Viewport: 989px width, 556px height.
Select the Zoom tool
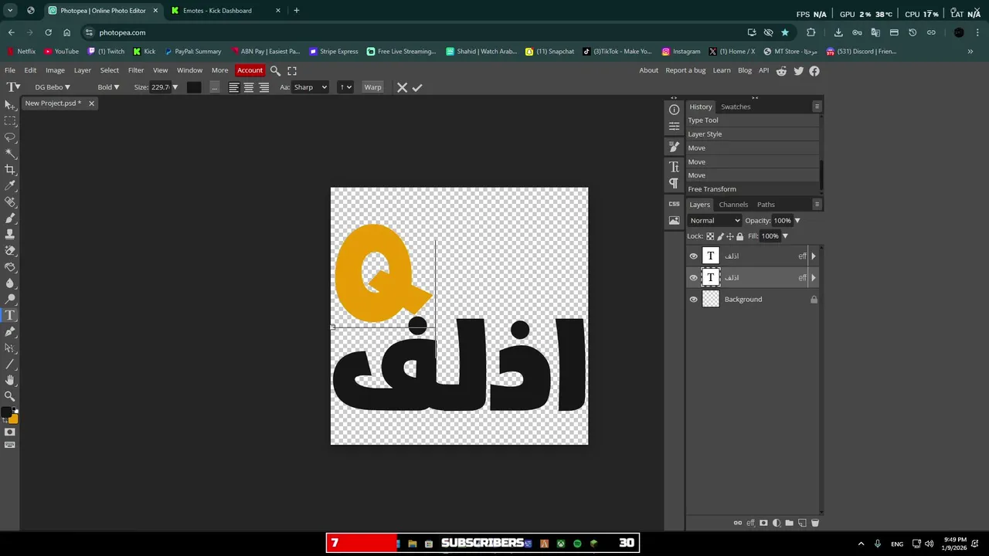(x=10, y=396)
